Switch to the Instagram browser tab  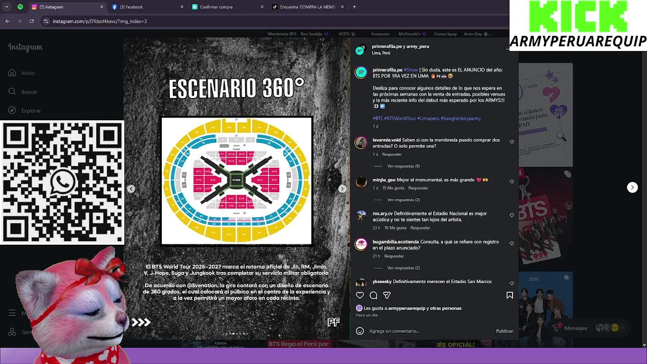pos(67,7)
